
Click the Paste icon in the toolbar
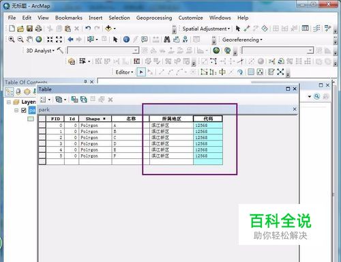pos(68,29)
